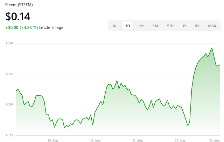This screenshot has height=142, width=224.
Task: Switch to the 6M range
Action: click(x=155, y=26)
